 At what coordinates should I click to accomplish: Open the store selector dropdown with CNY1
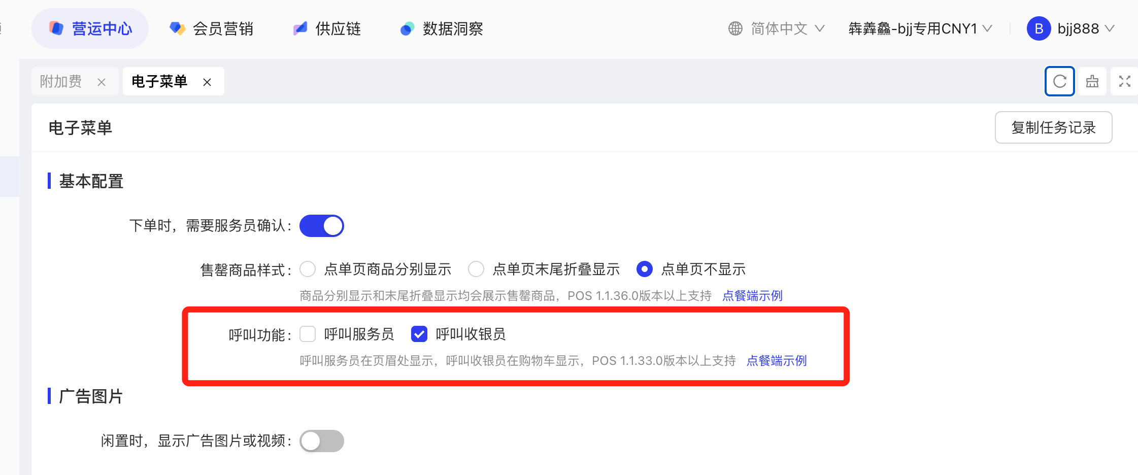920,28
